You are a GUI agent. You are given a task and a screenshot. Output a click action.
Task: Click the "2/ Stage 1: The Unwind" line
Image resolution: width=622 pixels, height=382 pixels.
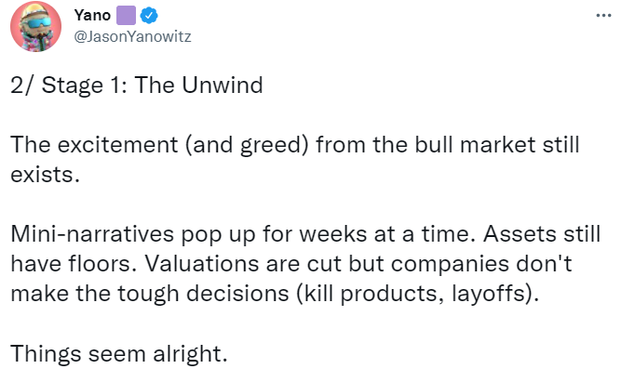(138, 86)
